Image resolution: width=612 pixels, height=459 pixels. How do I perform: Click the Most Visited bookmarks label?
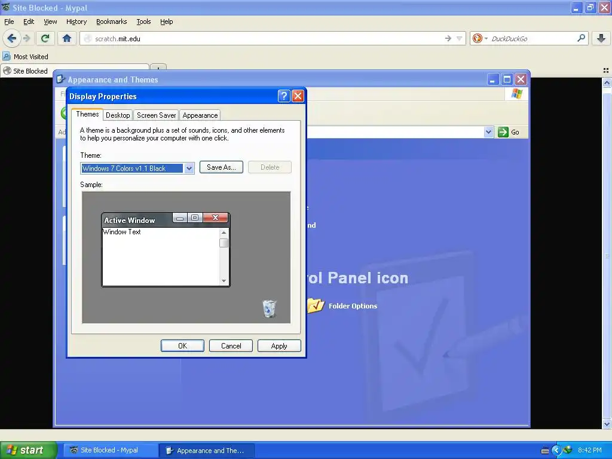[31, 57]
